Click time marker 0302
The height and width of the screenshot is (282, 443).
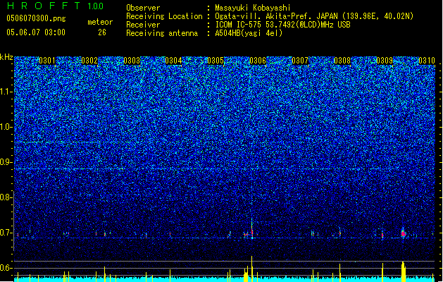tap(89, 61)
